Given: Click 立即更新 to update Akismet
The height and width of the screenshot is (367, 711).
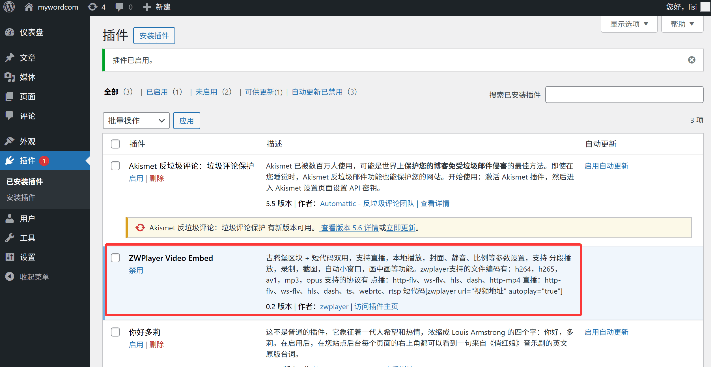Looking at the screenshot, I should coord(400,228).
